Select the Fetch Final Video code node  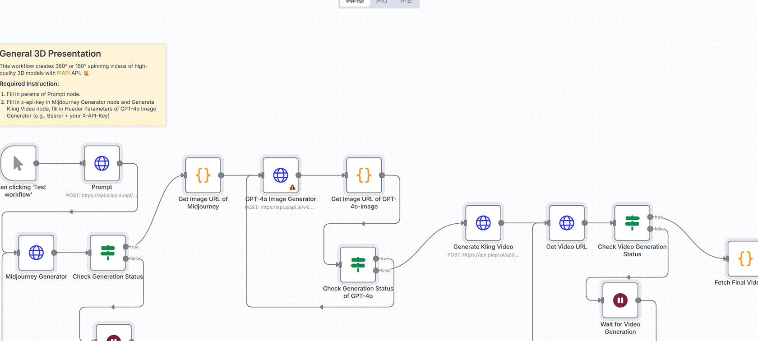point(744,258)
